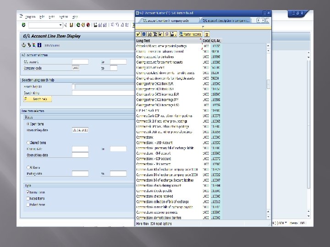Click the popup list vertical scrollbar thumb

[x=268, y=84]
